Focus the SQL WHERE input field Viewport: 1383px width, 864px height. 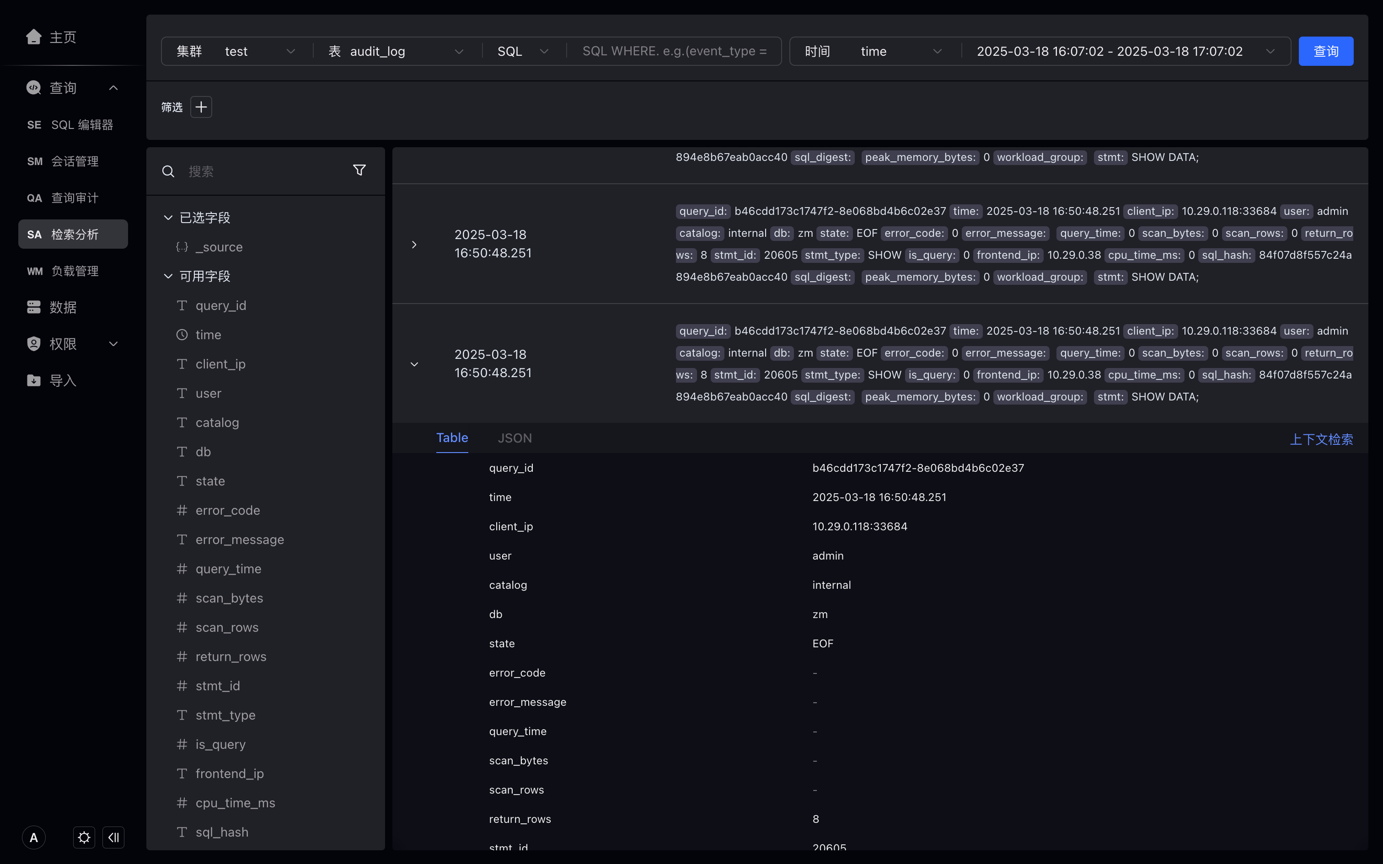(675, 51)
